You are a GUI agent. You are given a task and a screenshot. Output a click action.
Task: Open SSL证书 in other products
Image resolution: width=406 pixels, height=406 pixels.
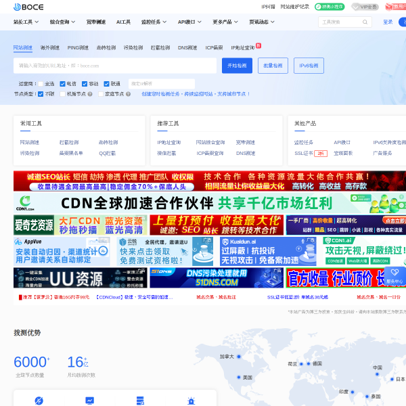coord(303,154)
